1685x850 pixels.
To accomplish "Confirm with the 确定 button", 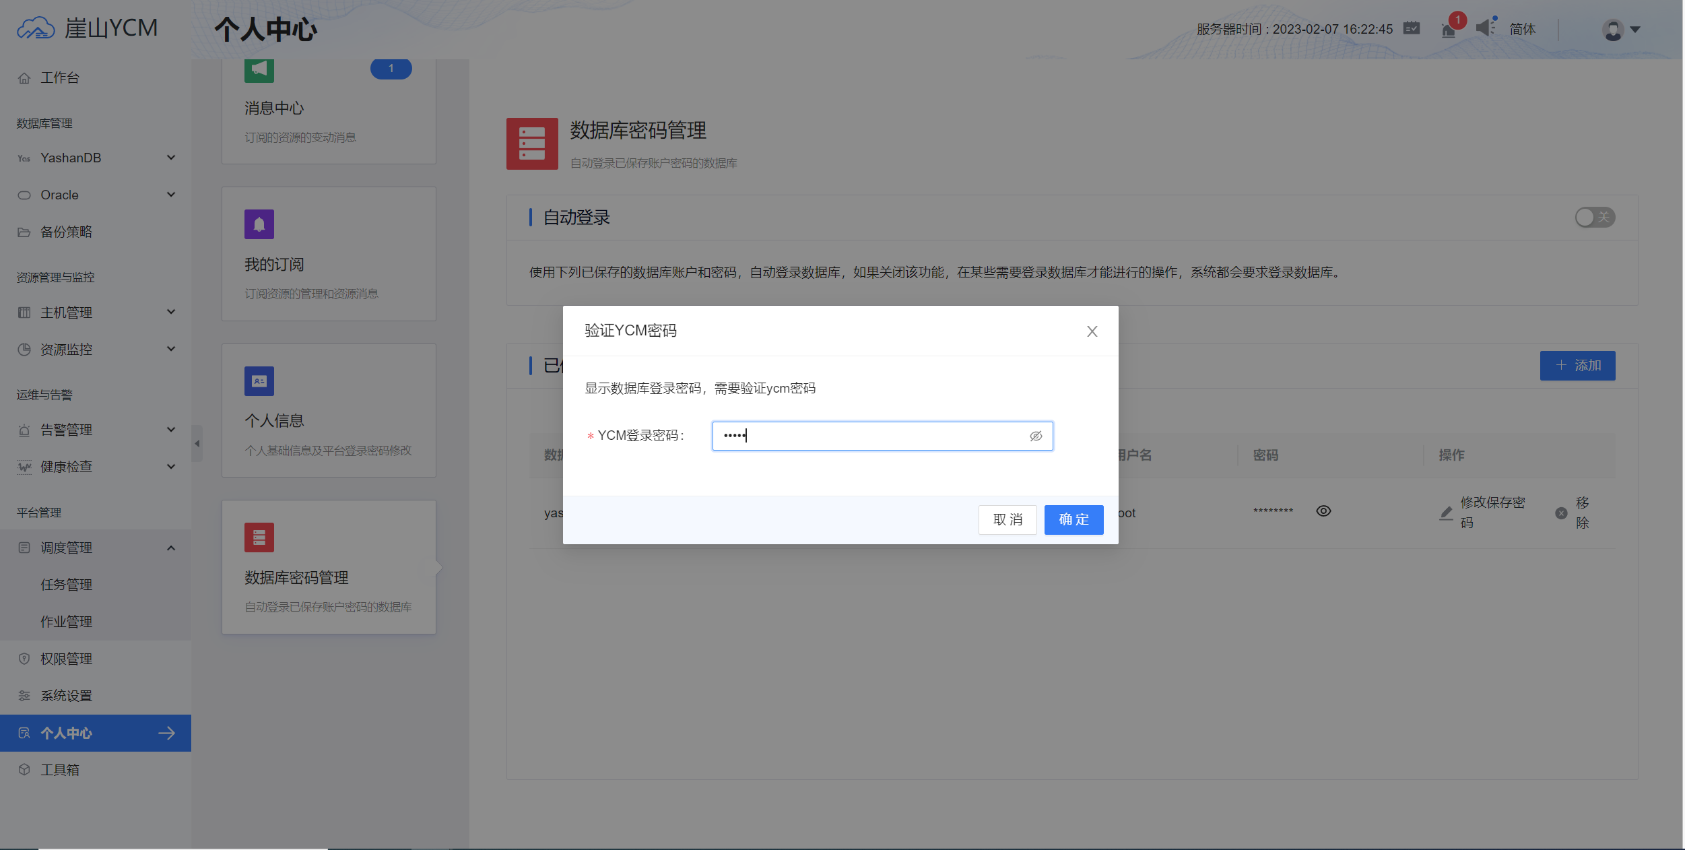I will coord(1073,519).
